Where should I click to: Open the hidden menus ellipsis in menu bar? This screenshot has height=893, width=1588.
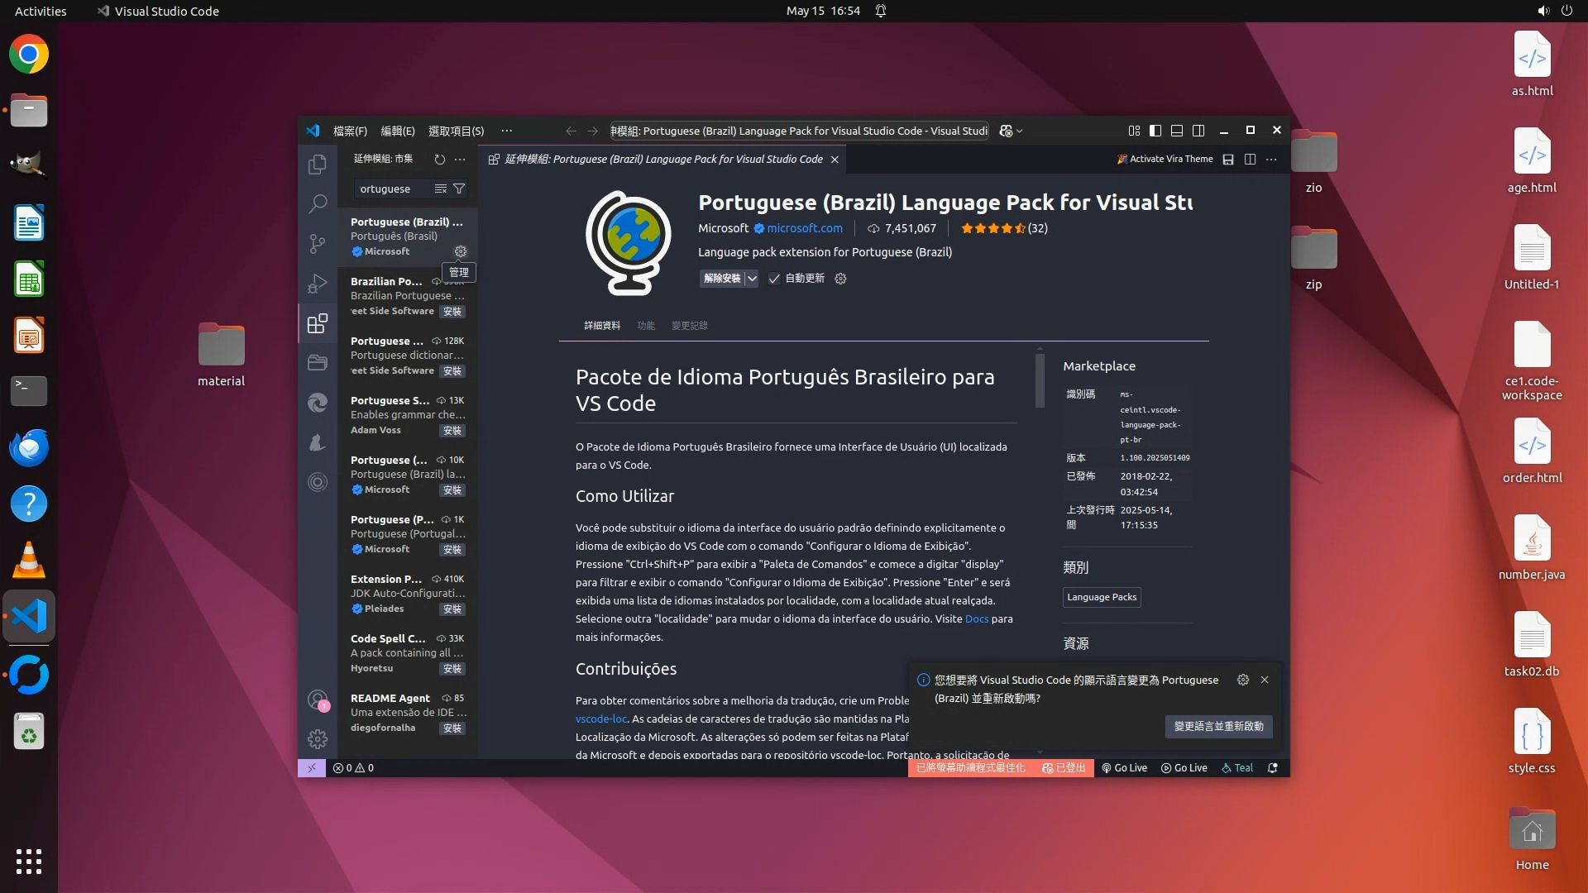point(506,131)
